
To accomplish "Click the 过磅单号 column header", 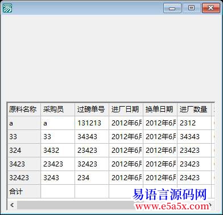I will [x=92, y=109].
